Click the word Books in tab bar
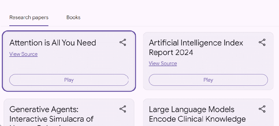 pyautogui.click(x=73, y=18)
